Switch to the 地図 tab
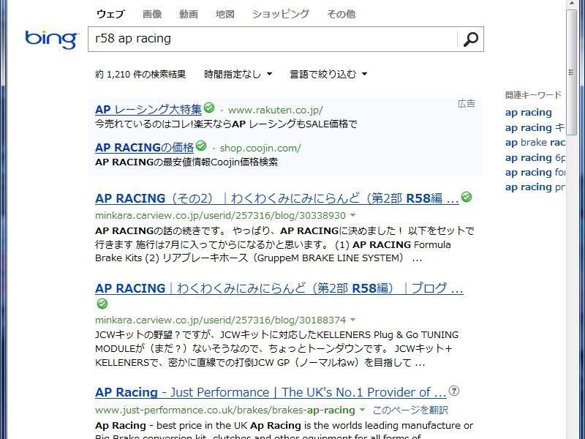The height and width of the screenshot is (439, 585). coord(225,14)
